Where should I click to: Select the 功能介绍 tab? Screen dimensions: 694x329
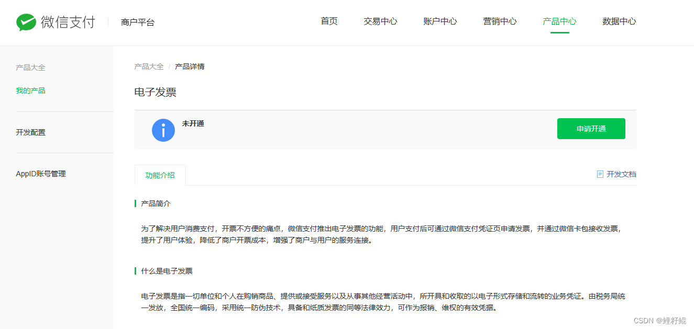point(160,175)
